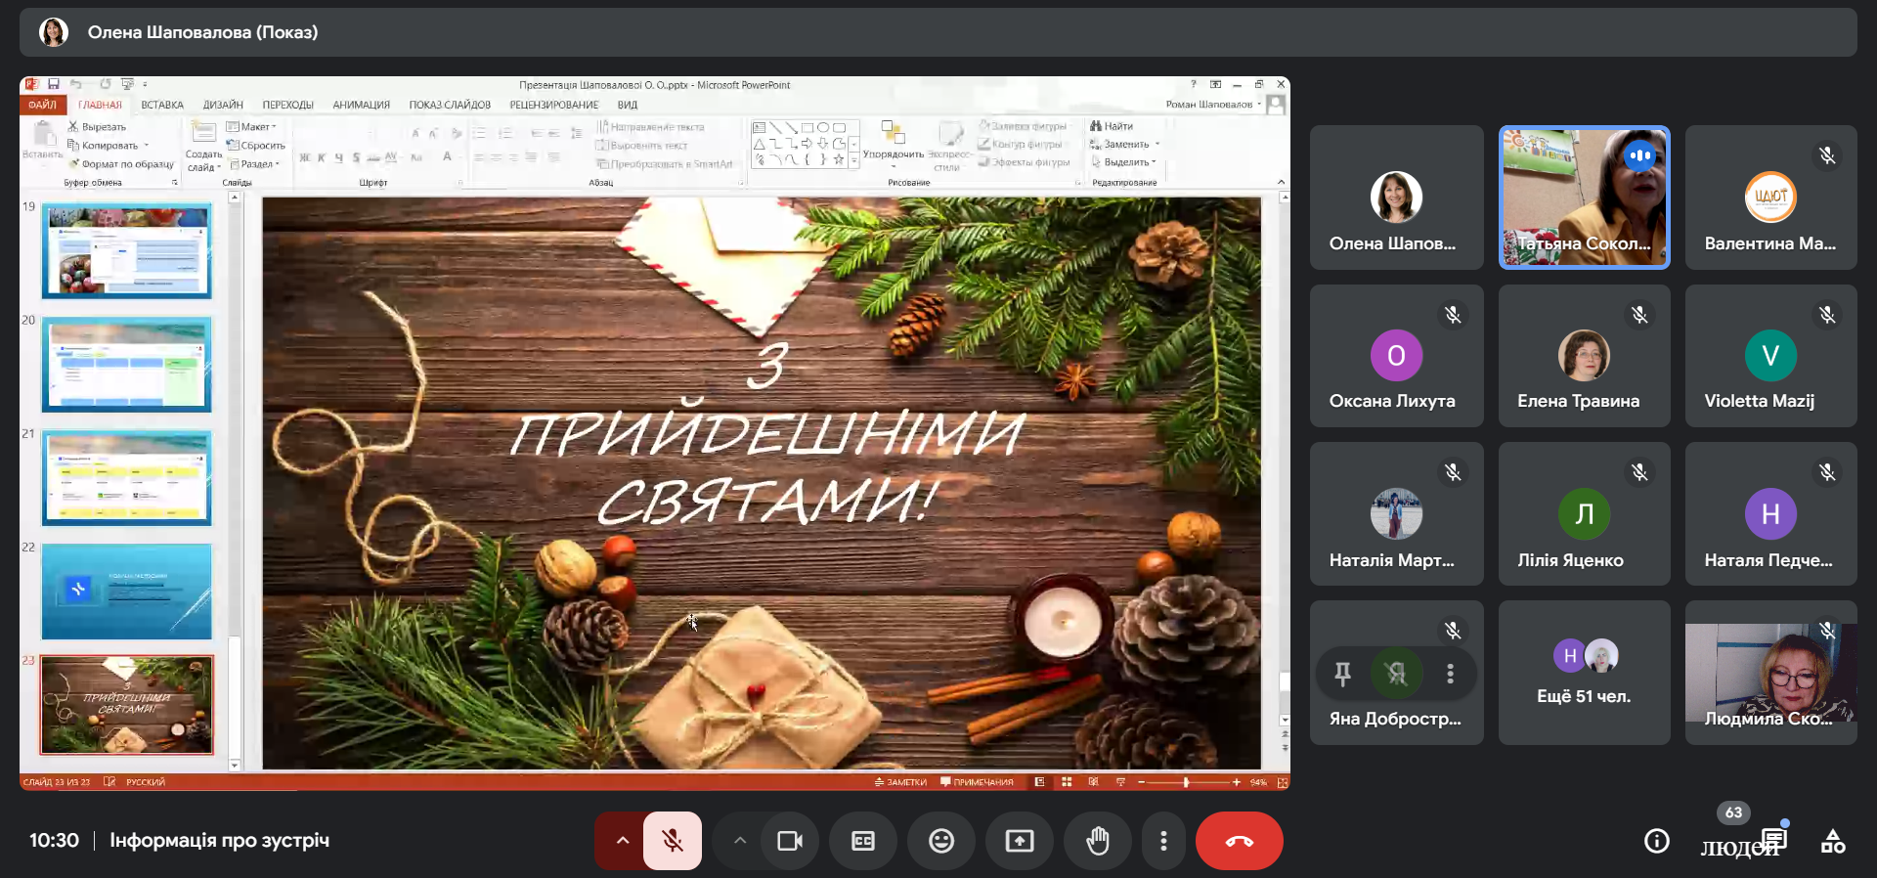This screenshot has height=878, width=1877.
Task: Expand camera video settings arrow
Action: click(x=740, y=841)
